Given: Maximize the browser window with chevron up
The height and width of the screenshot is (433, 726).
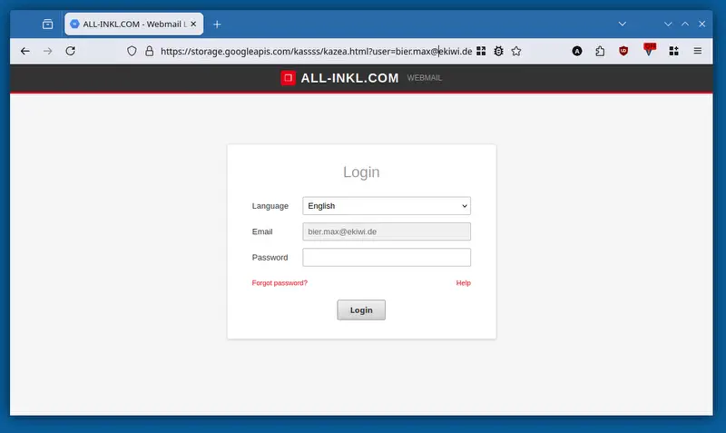Looking at the screenshot, I should pos(685,25).
